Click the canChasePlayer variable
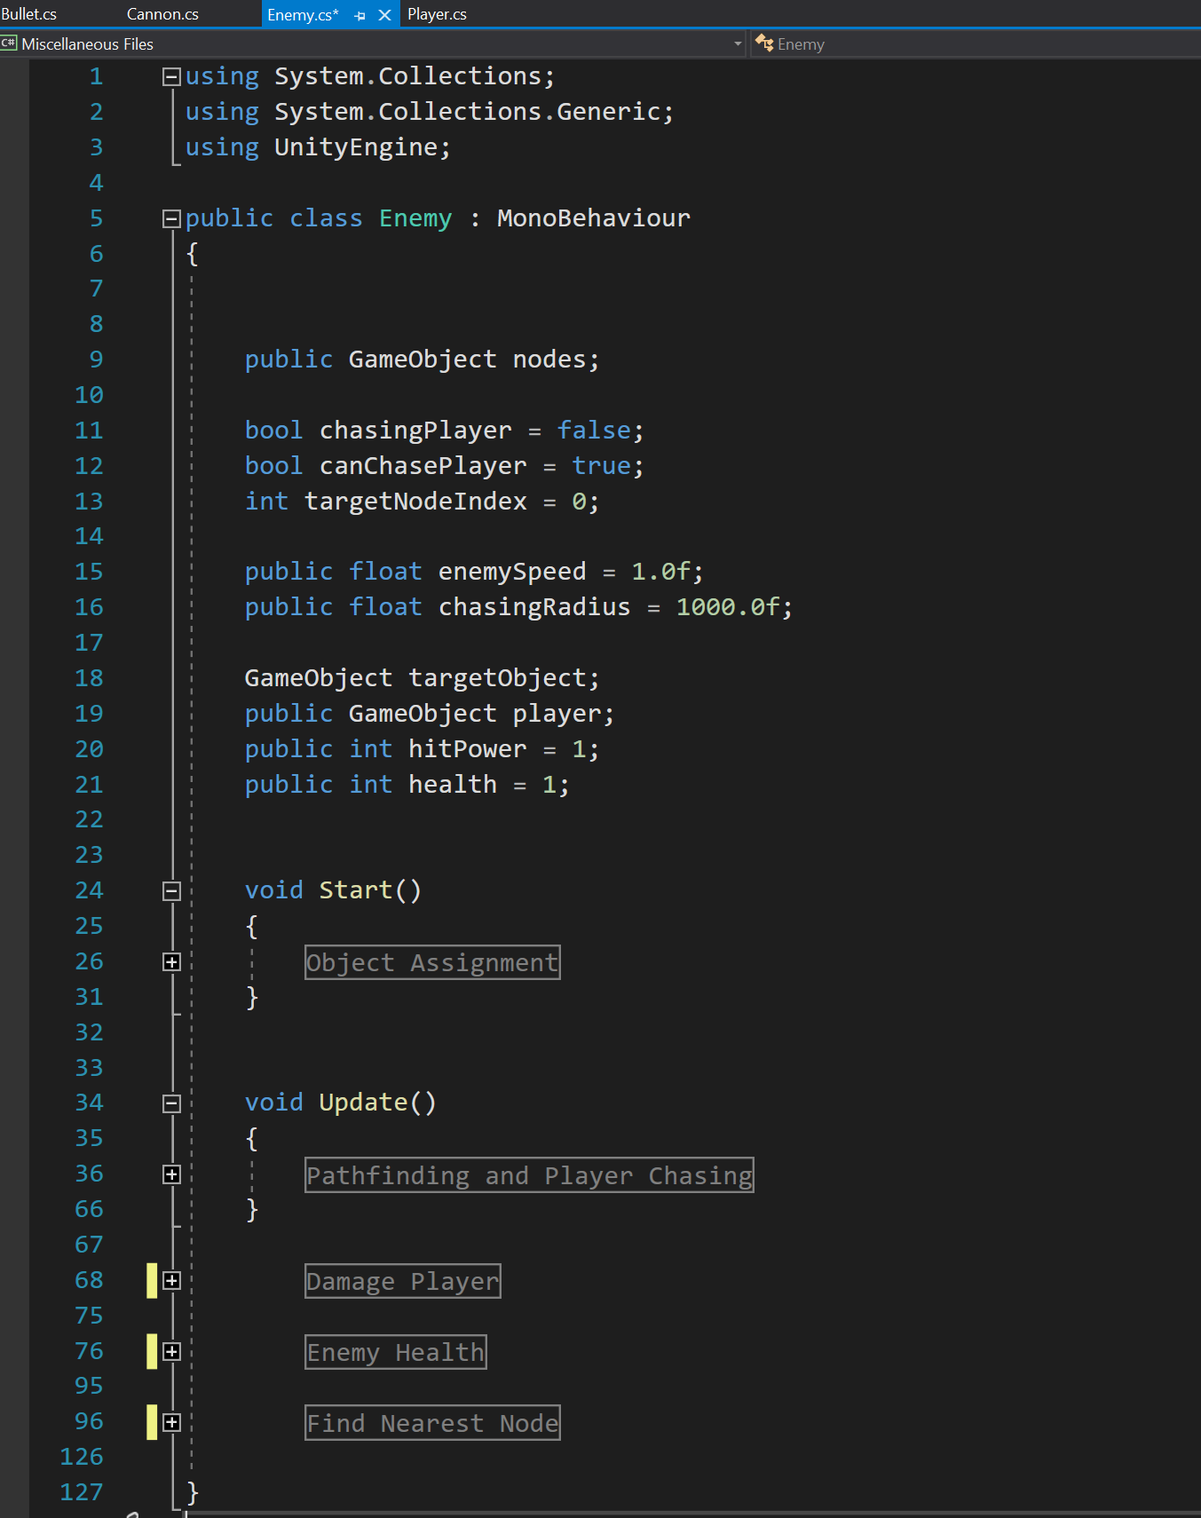1201x1518 pixels. tap(423, 466)
